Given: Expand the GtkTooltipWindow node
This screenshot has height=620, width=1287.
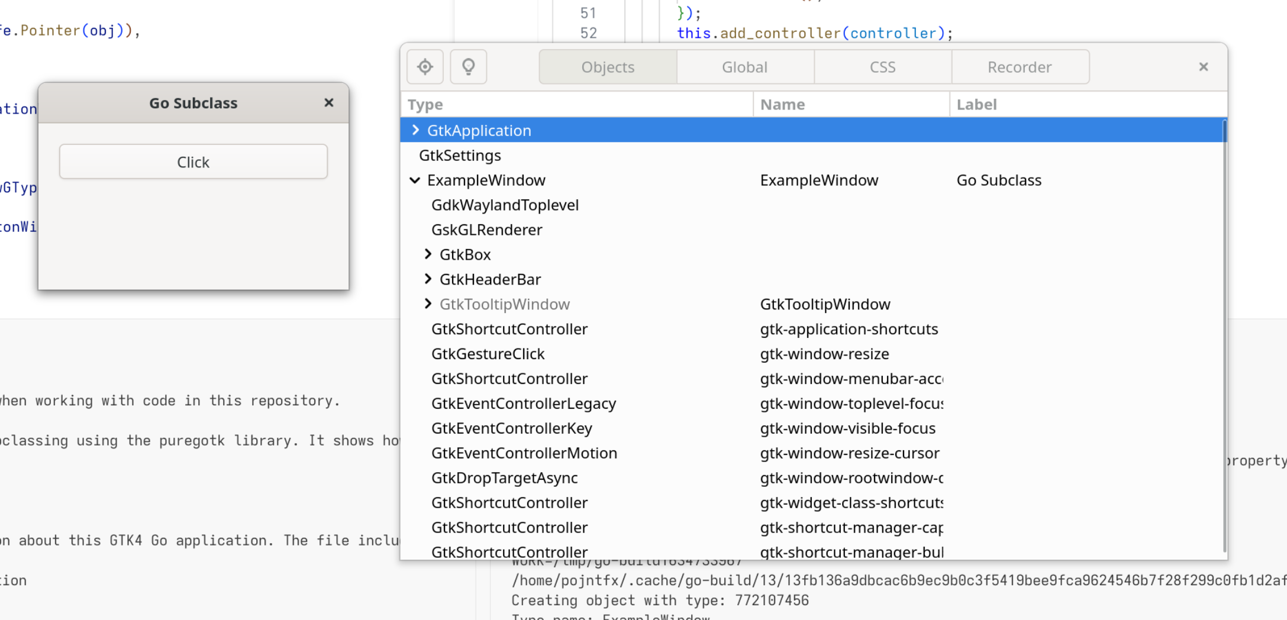Looking at the screenshot, I should click(x=428, y=304).
